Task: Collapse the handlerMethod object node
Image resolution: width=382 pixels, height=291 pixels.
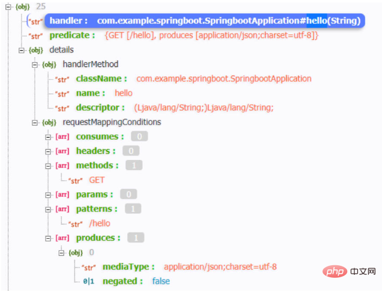Action: (35, 65)
